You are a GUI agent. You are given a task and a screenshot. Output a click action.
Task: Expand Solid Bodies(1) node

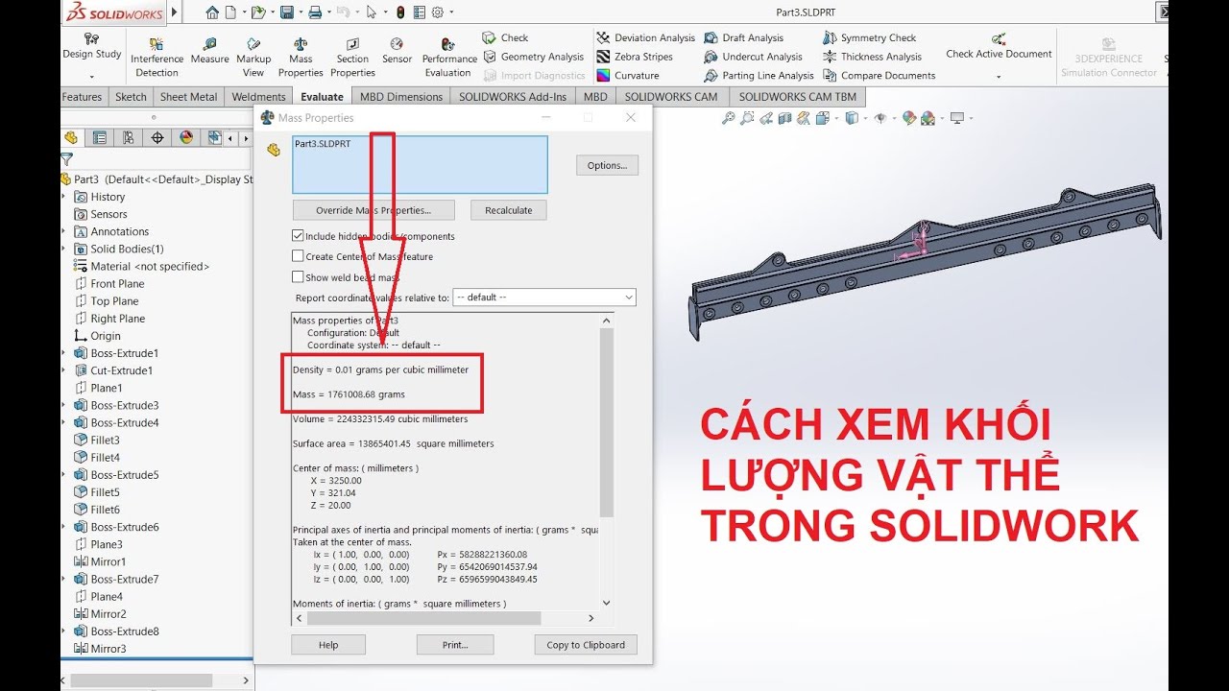point(64,249)
